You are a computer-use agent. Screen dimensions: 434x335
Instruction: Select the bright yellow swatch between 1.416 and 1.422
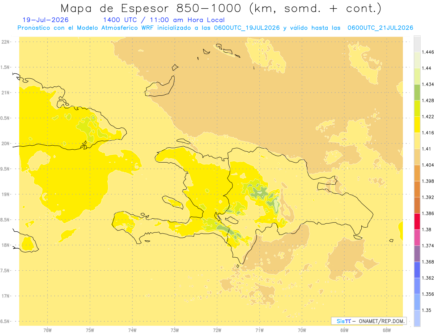coord(417,125)
